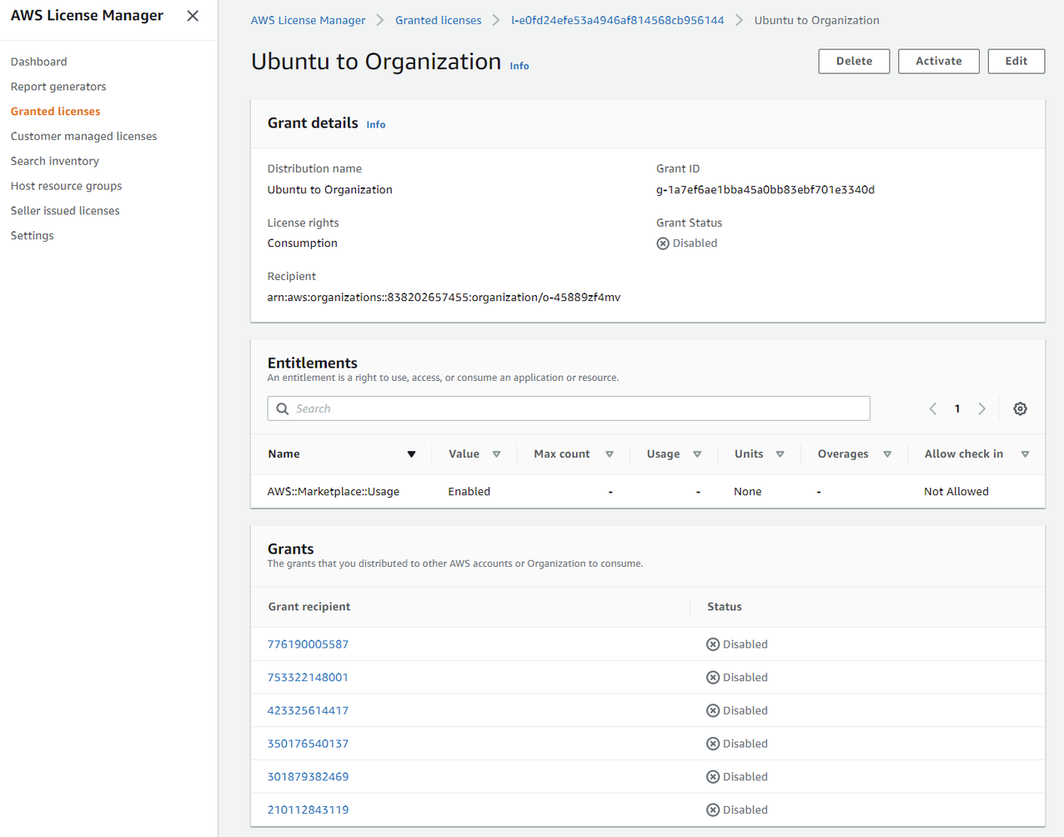The width and height of the screenshot is (1064, 837).
Task: Select the AWS::Marketplace::Usage entitlement row name
Action: 334,492
